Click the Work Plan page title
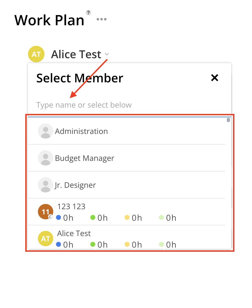 coord(49,20)
